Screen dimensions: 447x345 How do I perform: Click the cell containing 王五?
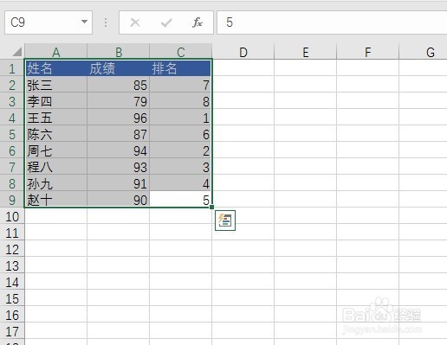pyautogui.click(x=56, y=118)
